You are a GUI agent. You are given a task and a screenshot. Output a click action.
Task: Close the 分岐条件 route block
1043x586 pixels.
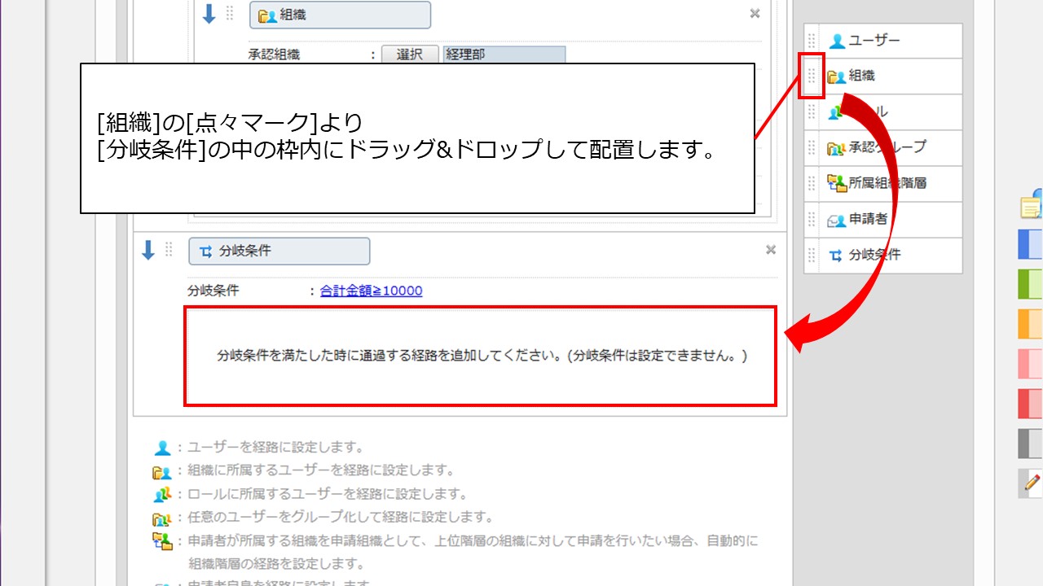point(771,250)
